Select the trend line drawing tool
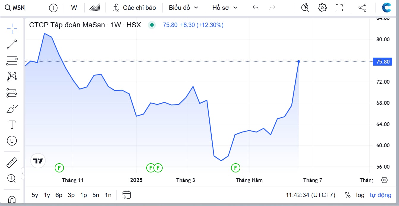The image size is (399, 206). [12, 45]
